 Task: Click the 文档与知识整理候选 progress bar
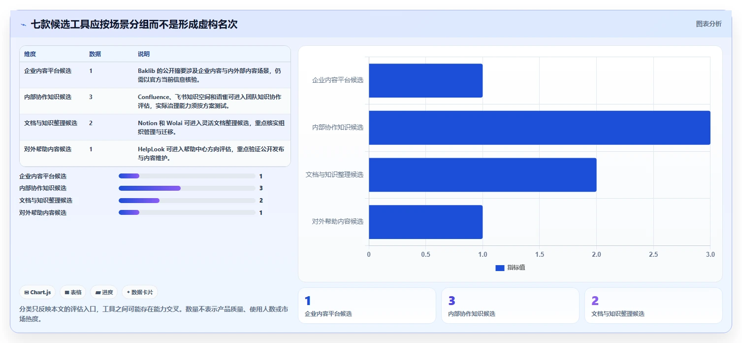click(187, 201)
